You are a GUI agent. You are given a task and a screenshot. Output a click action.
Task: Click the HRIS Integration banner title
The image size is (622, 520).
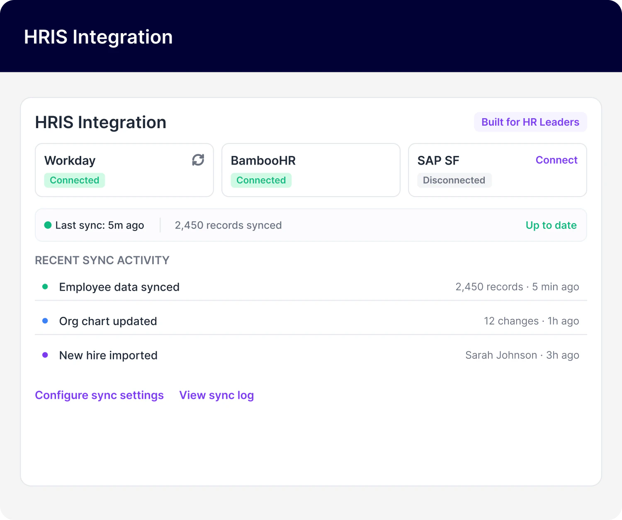98,37
